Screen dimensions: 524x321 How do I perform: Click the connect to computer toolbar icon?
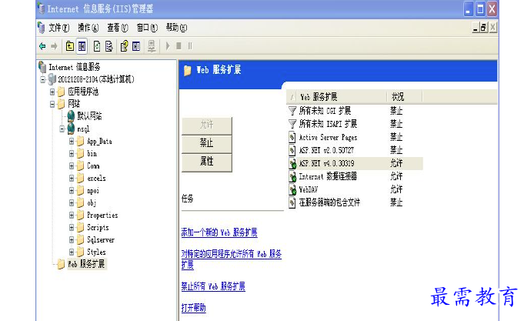click(x=152, y=46)
